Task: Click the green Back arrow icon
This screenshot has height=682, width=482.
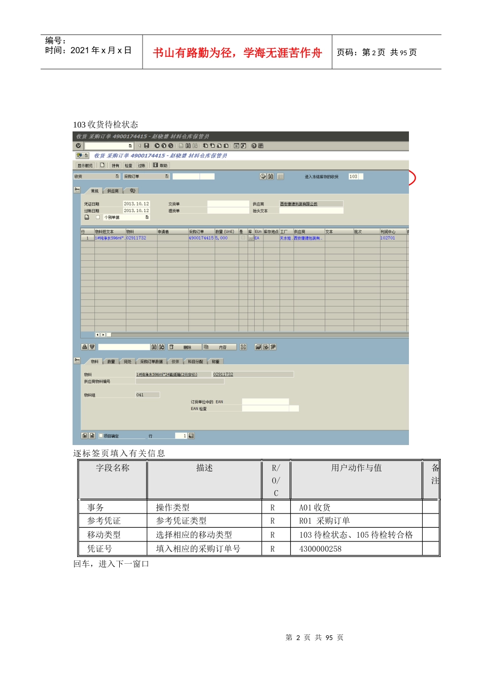Action: 157,146
